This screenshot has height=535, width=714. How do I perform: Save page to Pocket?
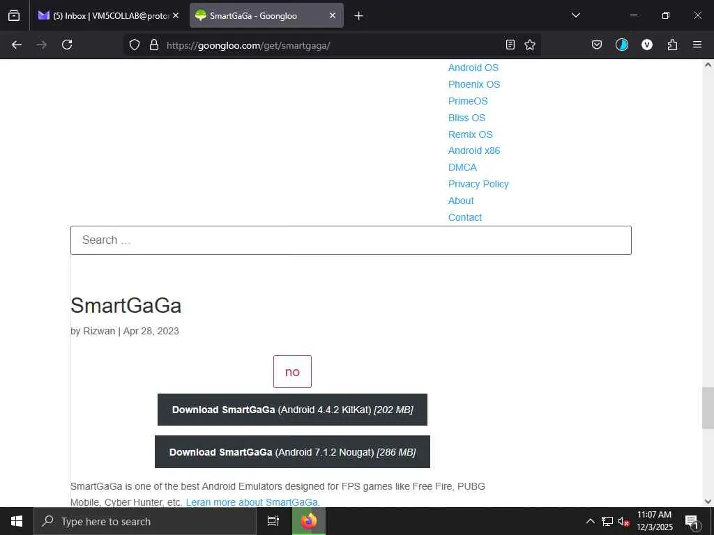pos(597,45)
